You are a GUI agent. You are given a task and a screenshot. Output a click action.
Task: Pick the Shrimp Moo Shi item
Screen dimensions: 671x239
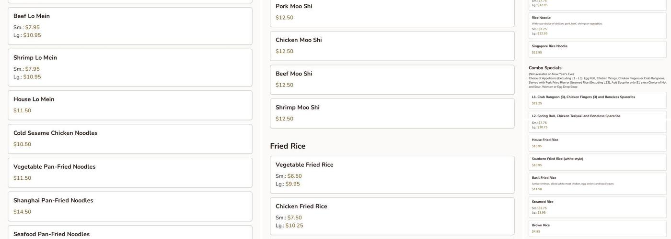[392, 113]
